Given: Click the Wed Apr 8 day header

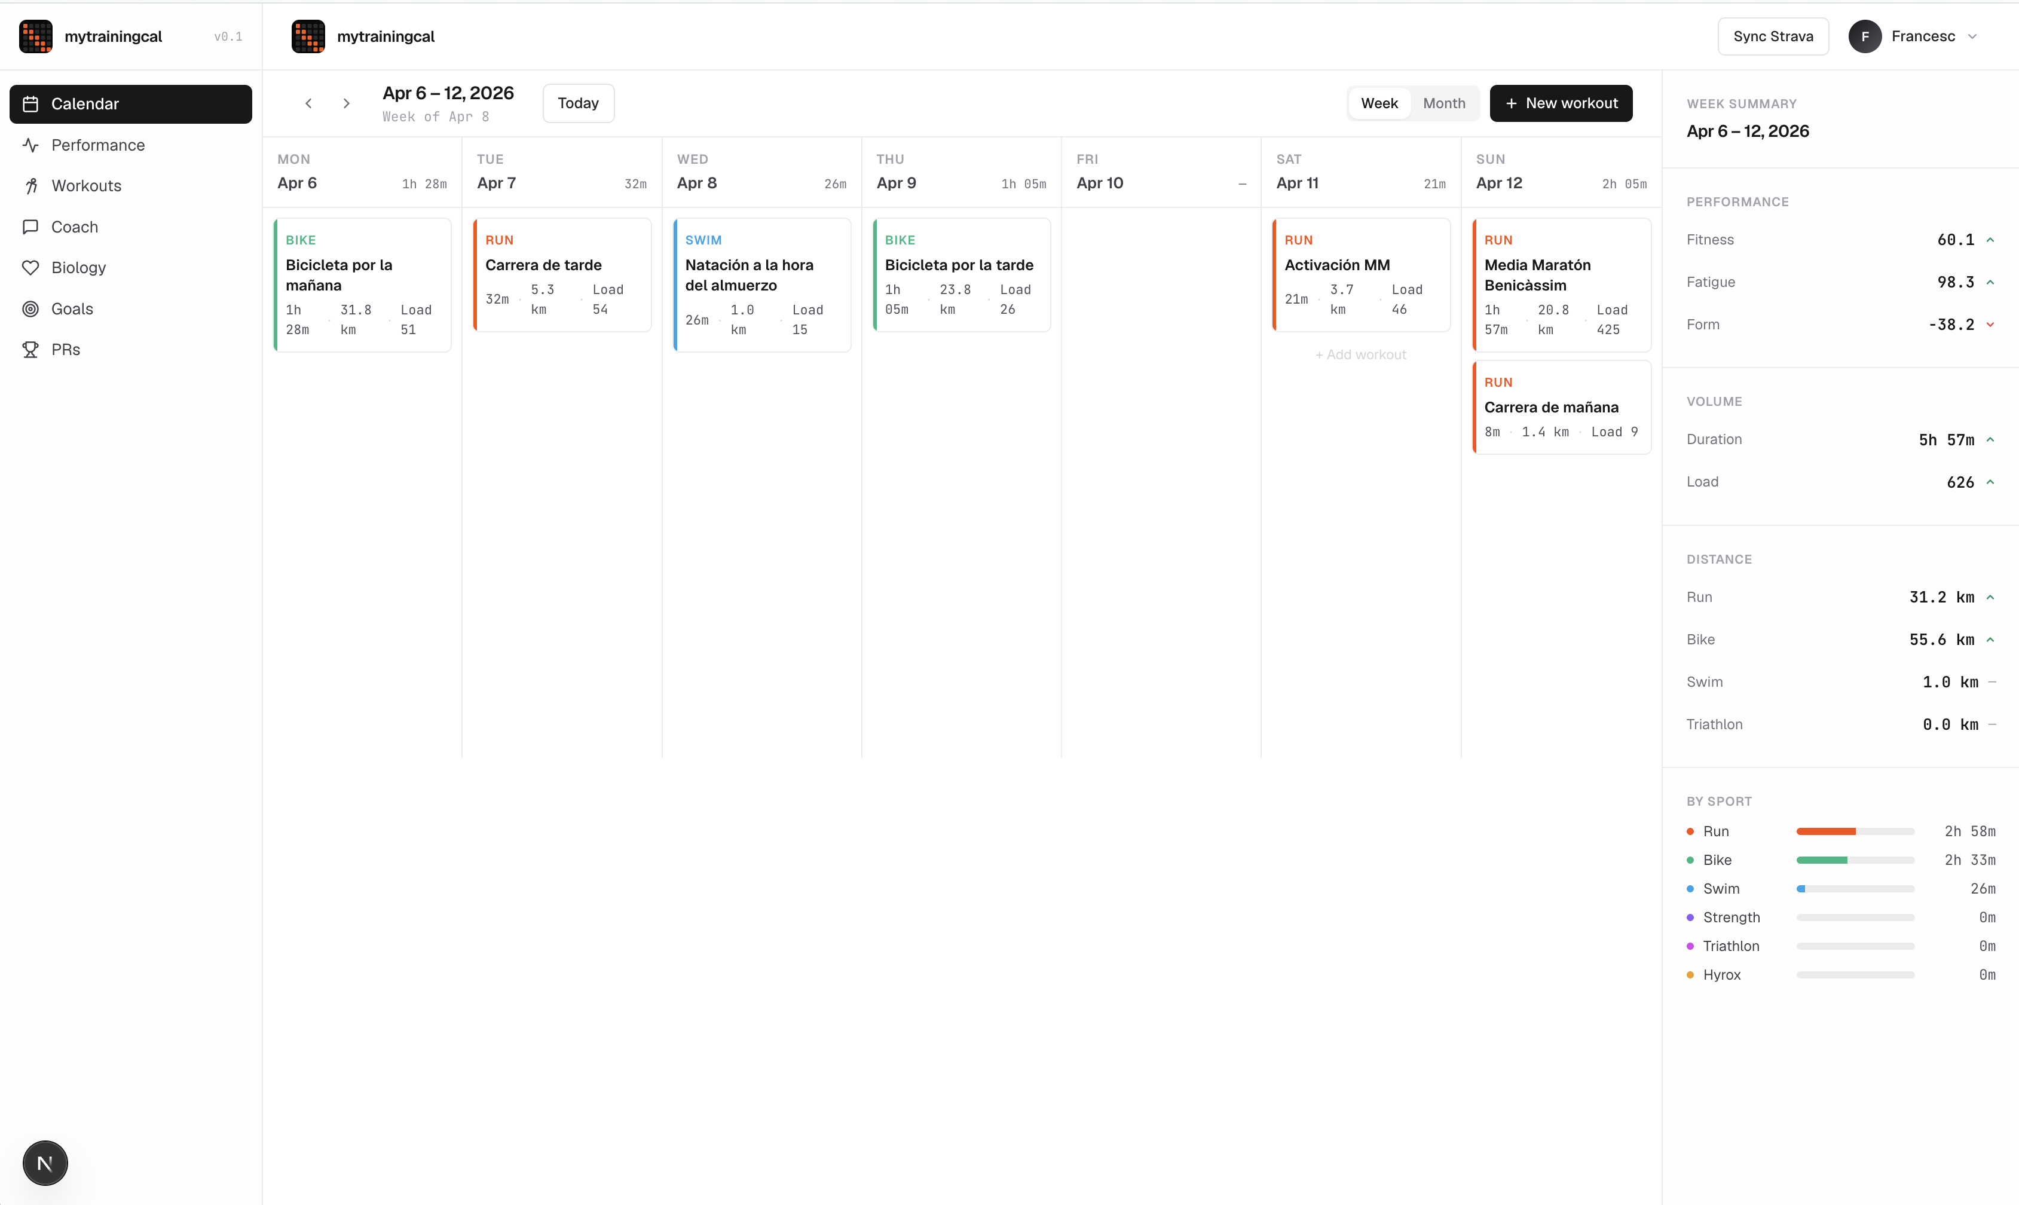Looking at the screenshot, I should point(761,172).
